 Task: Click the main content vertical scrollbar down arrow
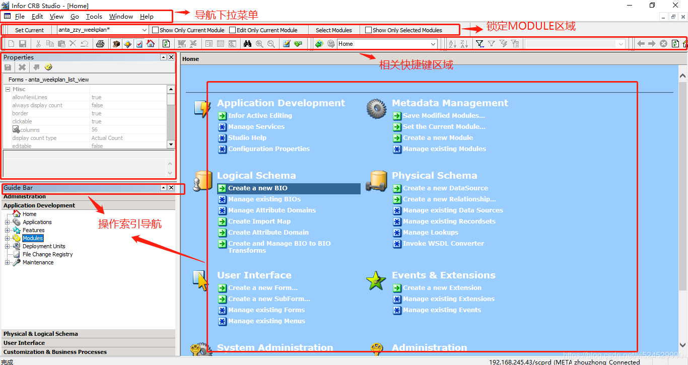tap(682, 345)
